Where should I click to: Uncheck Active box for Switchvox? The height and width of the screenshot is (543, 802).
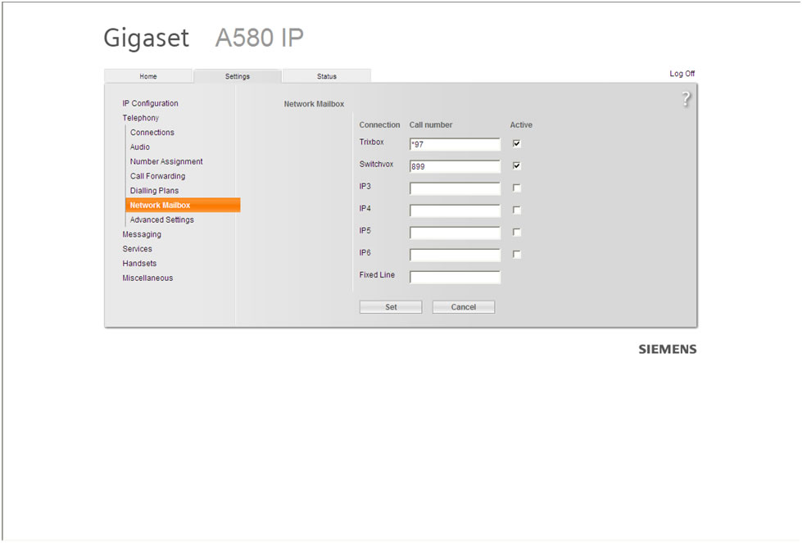(x=517, y=165)
